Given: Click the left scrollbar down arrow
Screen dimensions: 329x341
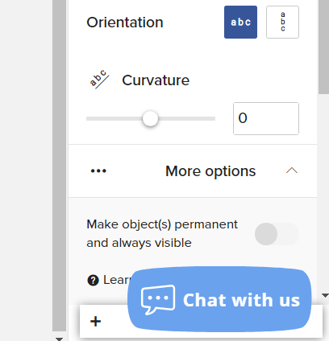Looking at the screenshot, I should (x=59, y=339).
